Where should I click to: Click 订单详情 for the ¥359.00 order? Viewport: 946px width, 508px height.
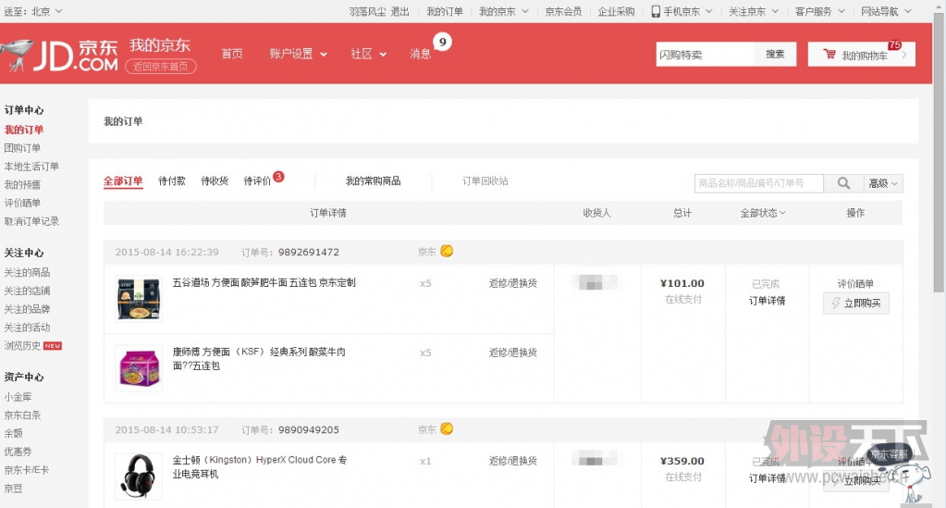(767, 477)
